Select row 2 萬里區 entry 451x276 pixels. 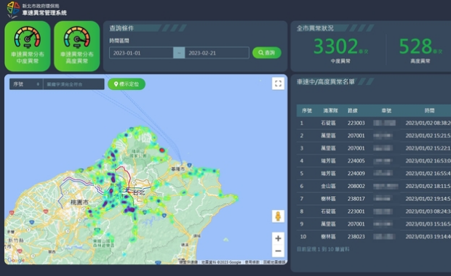[x=328, y=136]
